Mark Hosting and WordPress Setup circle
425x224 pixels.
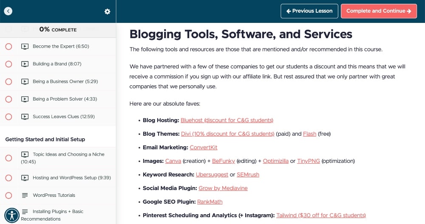pyautogui.click(x=8, y=178)
